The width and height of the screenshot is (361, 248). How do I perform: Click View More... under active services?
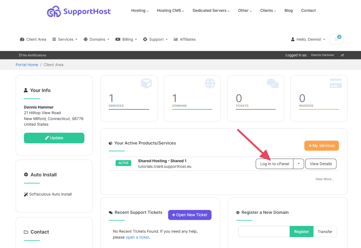324,179
